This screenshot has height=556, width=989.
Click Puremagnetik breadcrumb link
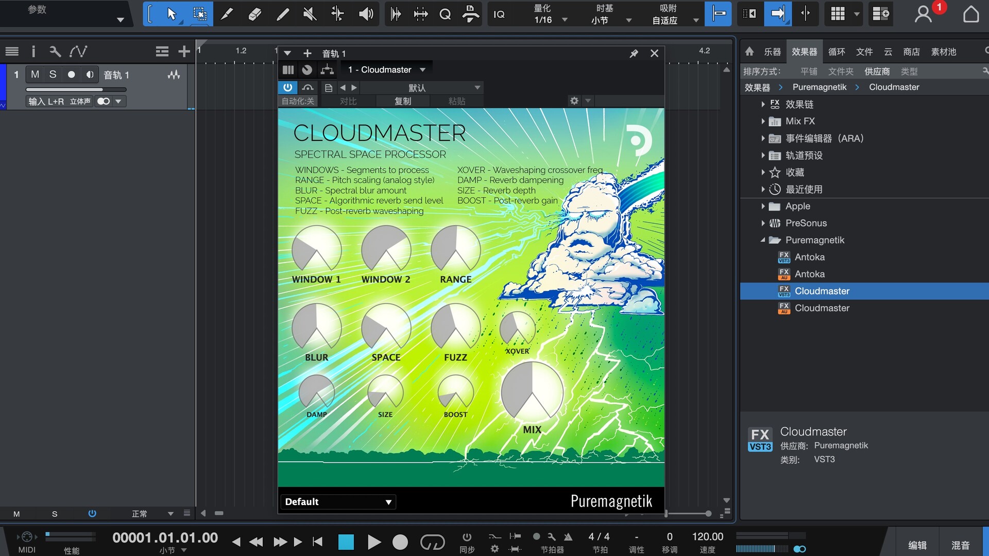pos(820,87)
